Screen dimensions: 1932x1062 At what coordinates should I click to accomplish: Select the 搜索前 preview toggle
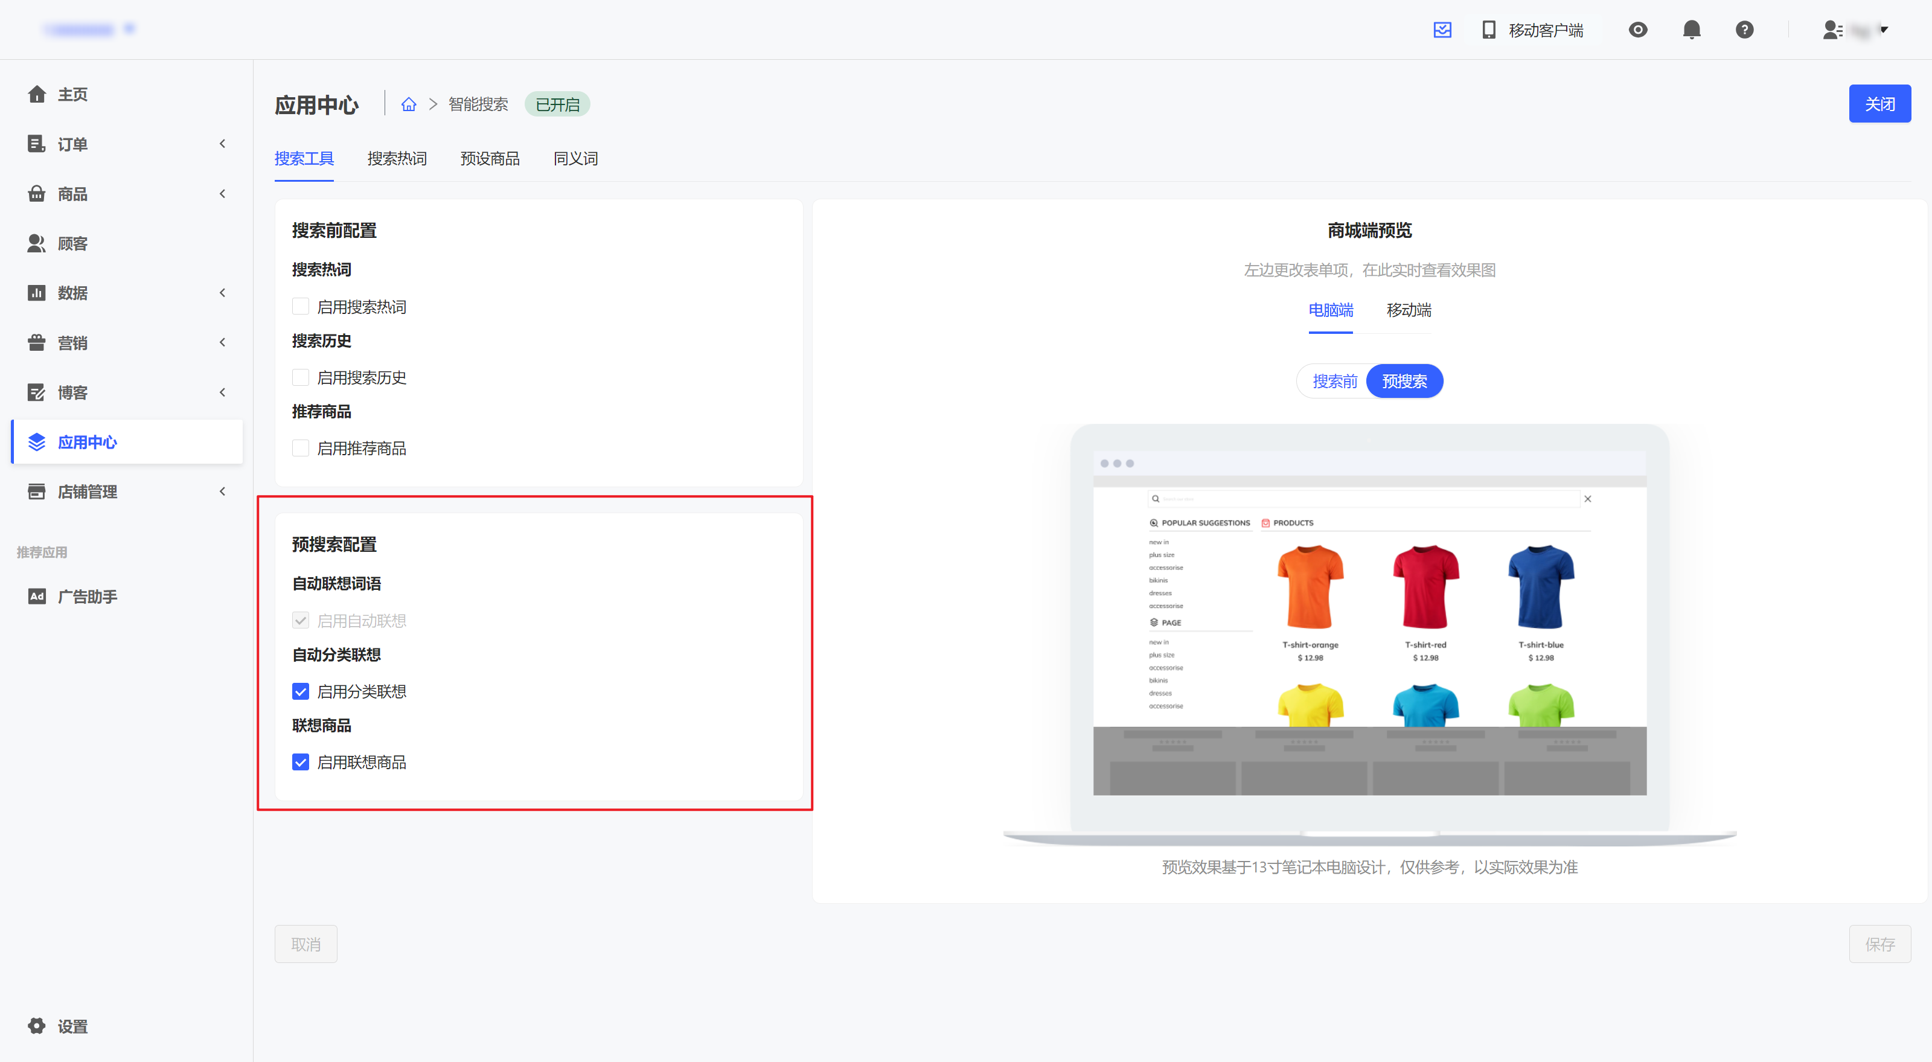(1334, 381)
